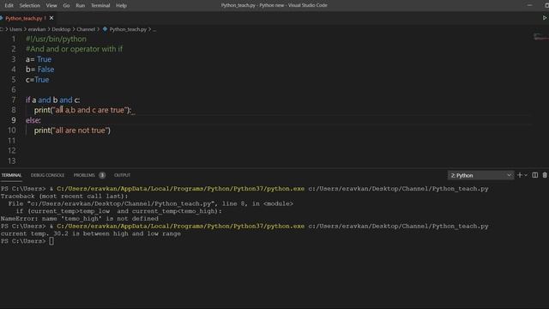Close the Python_teach.py tab
The width and height of the screenshot is (549, 309).
coord(51,18)
